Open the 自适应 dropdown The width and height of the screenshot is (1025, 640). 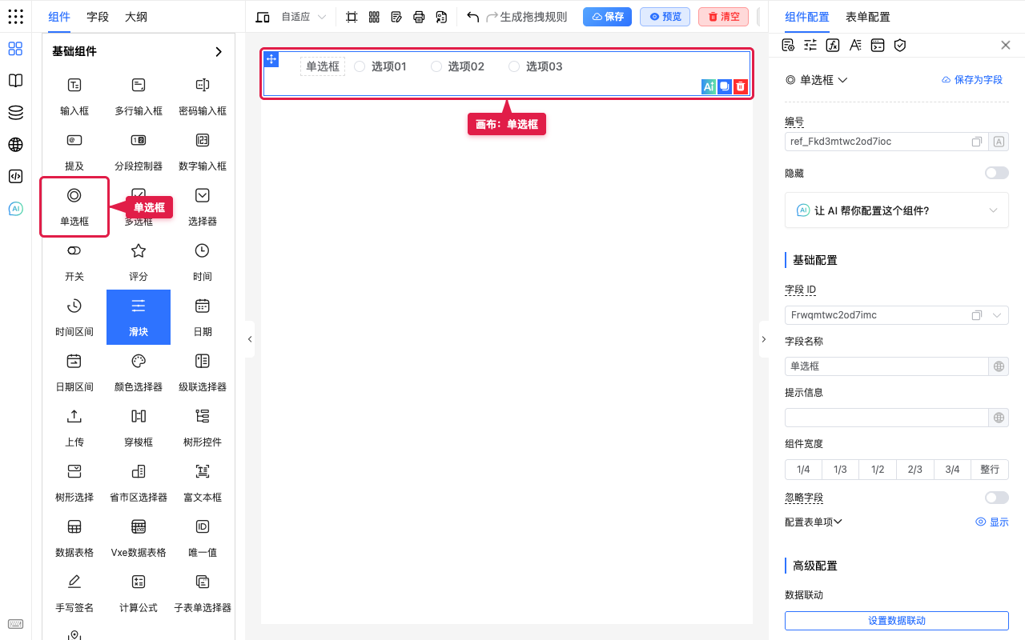click(303, 17)
